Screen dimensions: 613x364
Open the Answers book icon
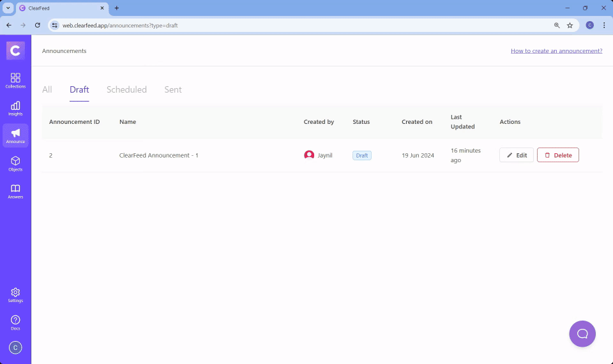click(x=15, y=191)
